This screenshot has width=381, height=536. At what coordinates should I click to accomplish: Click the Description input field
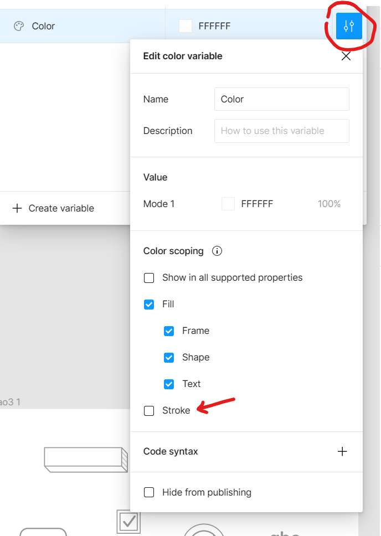coord(282,131)
